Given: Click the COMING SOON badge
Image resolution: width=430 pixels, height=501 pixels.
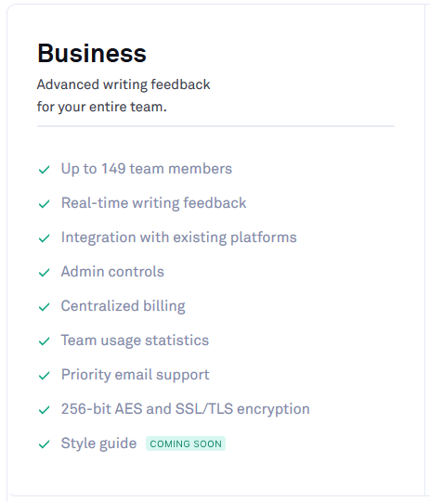Looking at the screenshot, I should coord(186,443).
